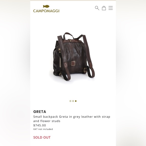Tap the right strap brass buckle
This screenshot has width=146, height=146.
[x=85, y=70]
